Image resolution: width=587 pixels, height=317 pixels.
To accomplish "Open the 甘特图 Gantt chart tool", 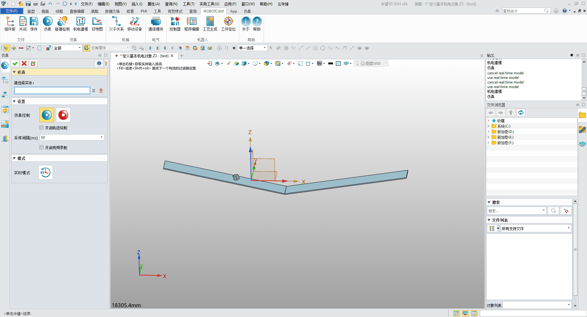I will click(97, 24).
